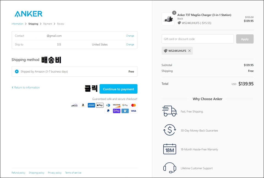
Task: Click the Apple Pay icon
Action: (100, 105)
